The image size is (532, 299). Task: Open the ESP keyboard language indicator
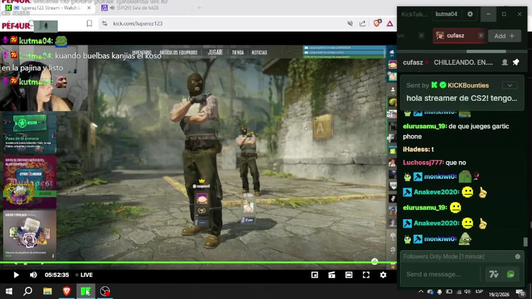click(x=479, y=292)
